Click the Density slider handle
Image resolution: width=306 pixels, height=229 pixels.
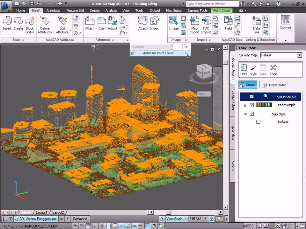(x=171, y=47)
